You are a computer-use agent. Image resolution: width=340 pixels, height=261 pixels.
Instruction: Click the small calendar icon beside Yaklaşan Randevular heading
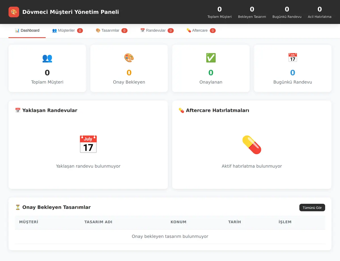[x=18, y=110]
